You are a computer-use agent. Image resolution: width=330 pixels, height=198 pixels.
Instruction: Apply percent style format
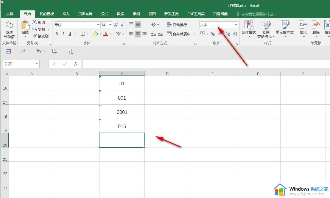[x=213, y=34]
